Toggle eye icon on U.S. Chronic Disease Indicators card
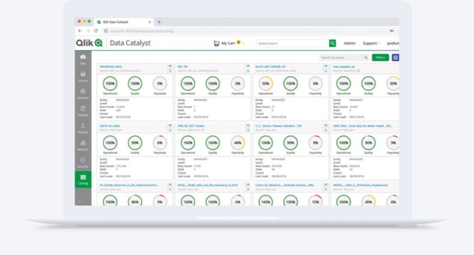474x255 pixels. click(x=325, y=125)
